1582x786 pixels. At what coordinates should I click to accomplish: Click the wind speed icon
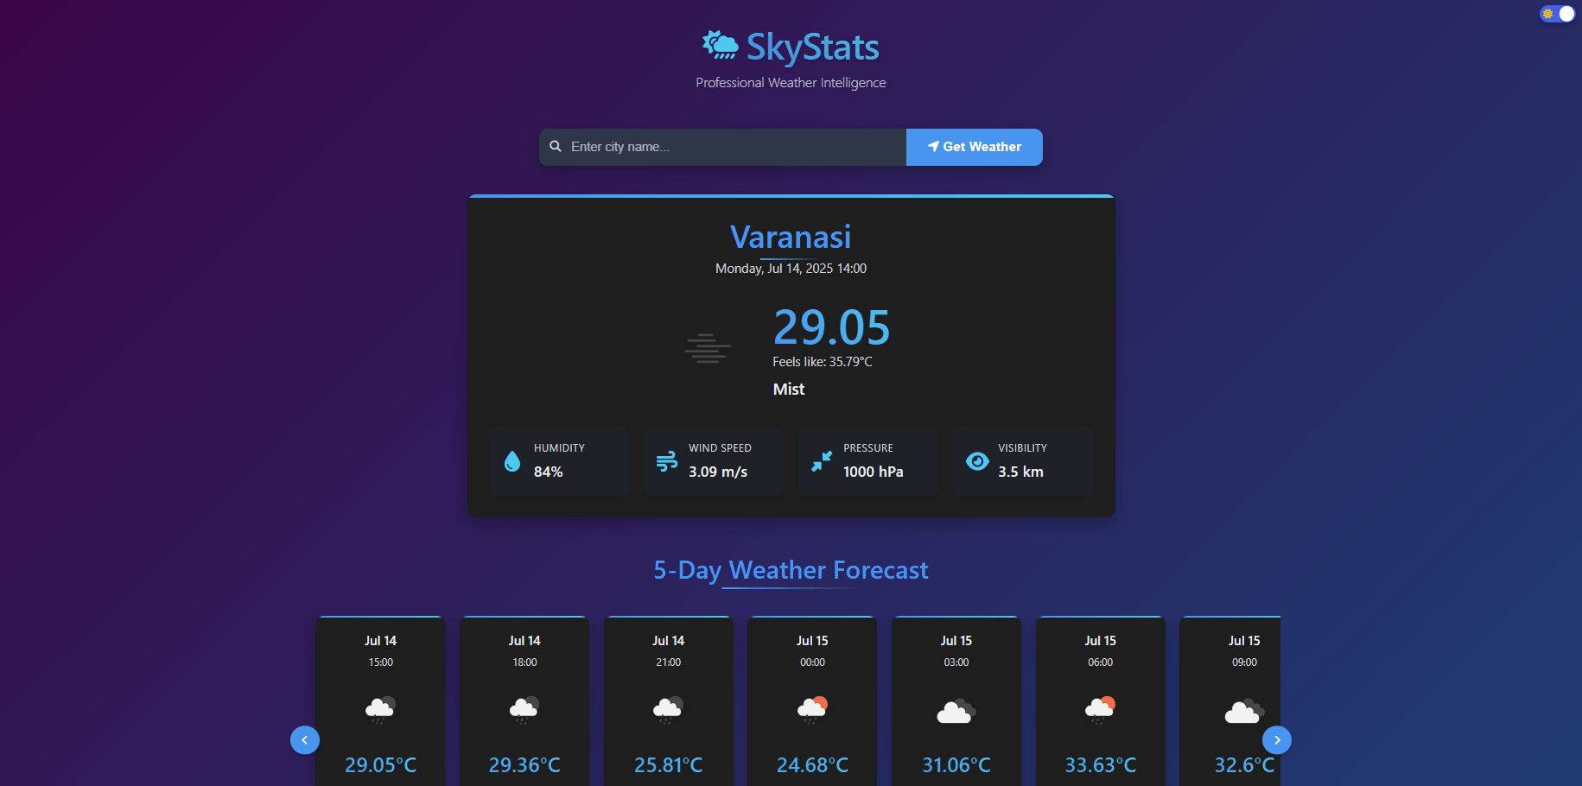[x=667, y=461]
